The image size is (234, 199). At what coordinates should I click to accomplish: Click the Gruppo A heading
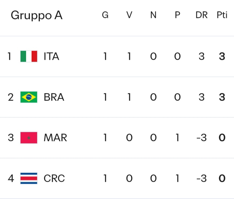[x=37, y=16]
